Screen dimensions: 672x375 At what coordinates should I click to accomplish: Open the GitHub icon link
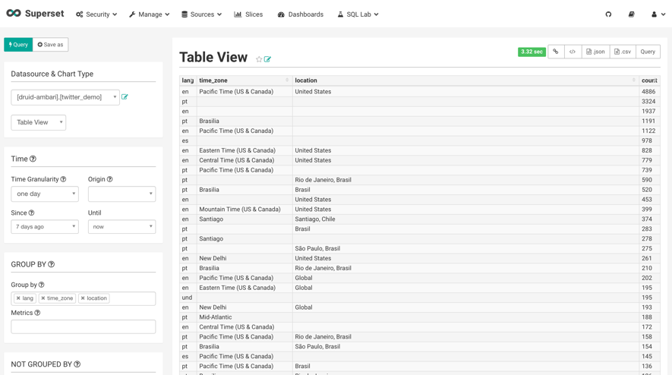pos(608,14)
